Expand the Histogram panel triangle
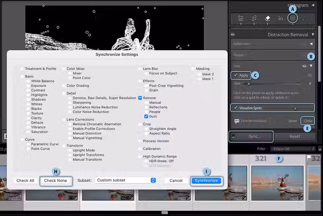 [313, 5]
